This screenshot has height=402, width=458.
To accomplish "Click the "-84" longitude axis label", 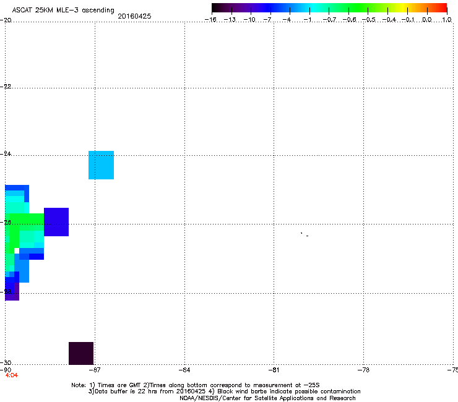I will [x=184, y=370].
